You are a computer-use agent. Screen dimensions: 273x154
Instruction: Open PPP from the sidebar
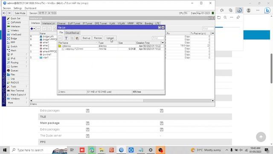pyautogui.click(x=13, y=42)
